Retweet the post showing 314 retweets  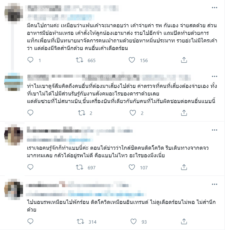[x=80, y=222]
